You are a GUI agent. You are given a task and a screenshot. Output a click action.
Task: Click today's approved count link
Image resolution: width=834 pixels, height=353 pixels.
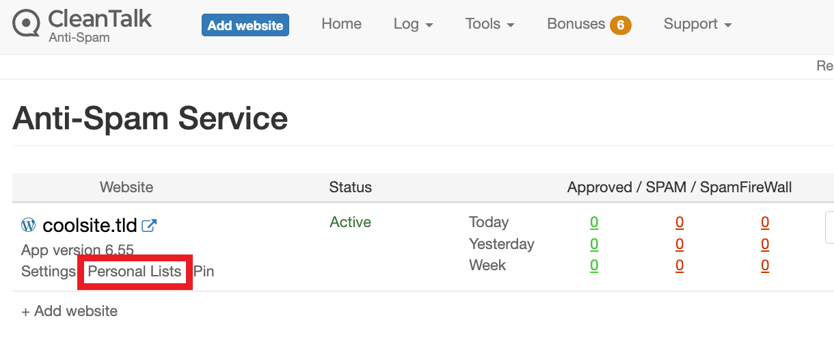point(594,222)
